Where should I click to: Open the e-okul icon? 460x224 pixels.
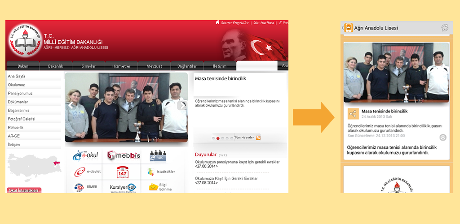(85, 155)
